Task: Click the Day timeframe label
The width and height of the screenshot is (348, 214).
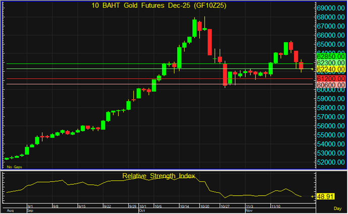Action: [x=339, y=208]
